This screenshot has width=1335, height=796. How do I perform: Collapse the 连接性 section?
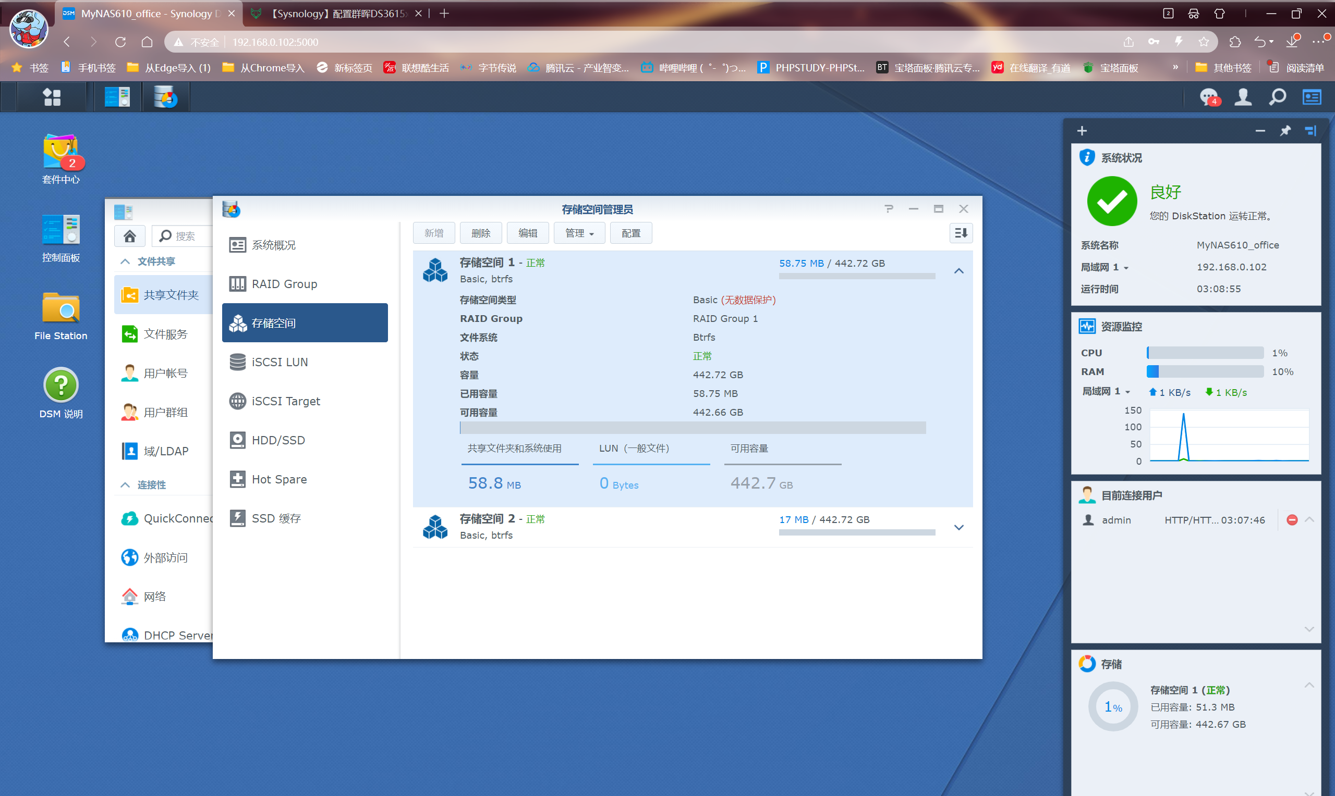coord(125,484)
